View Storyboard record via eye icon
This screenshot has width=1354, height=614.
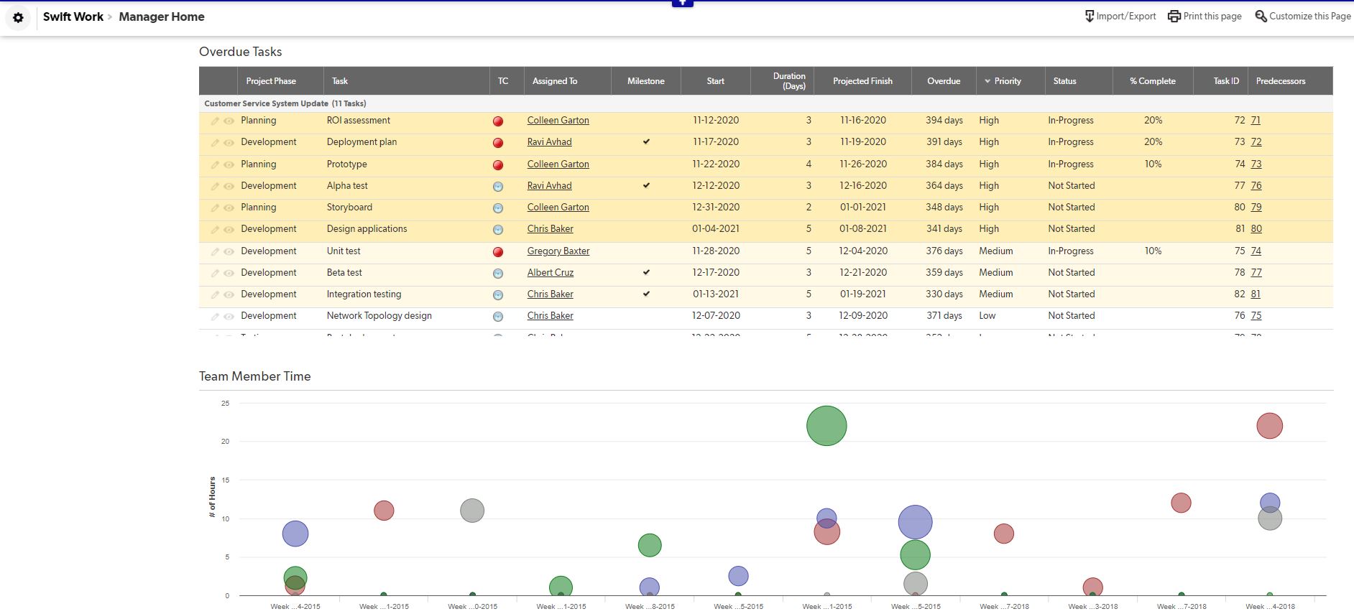229,208
